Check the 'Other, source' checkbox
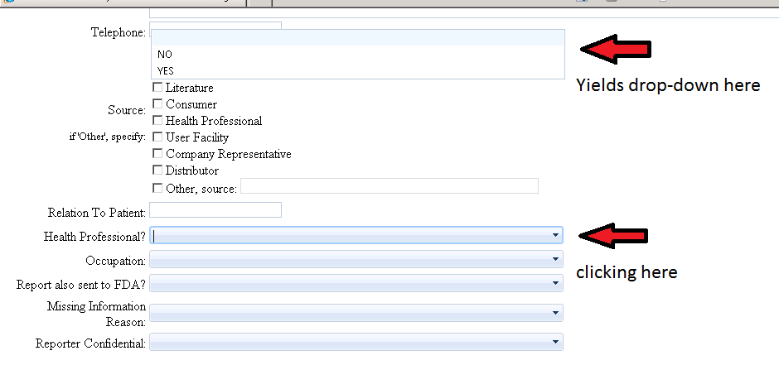The height and width of the screenshot is (365, 779). [157, 188]
